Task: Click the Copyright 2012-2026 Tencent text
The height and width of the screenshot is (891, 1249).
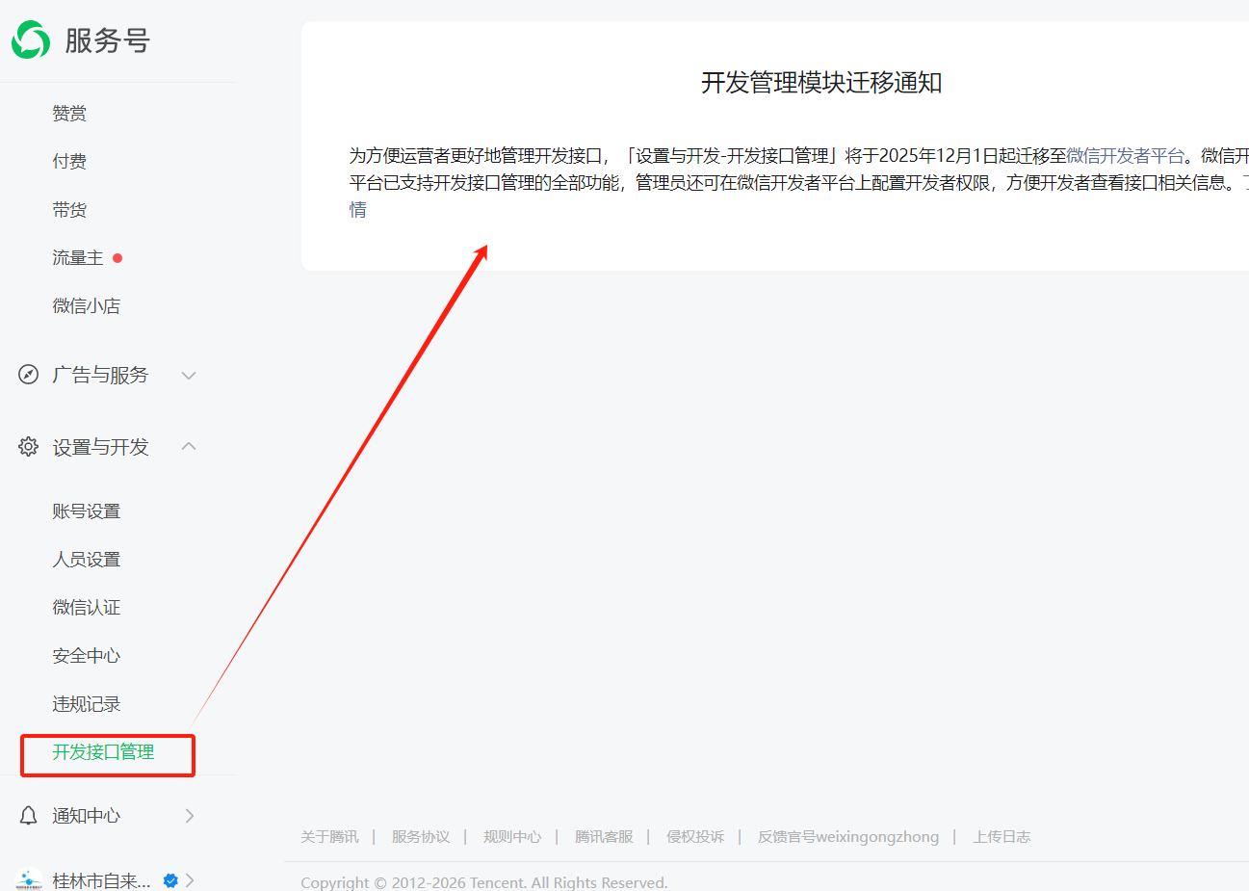Action: tap(483, 882)
